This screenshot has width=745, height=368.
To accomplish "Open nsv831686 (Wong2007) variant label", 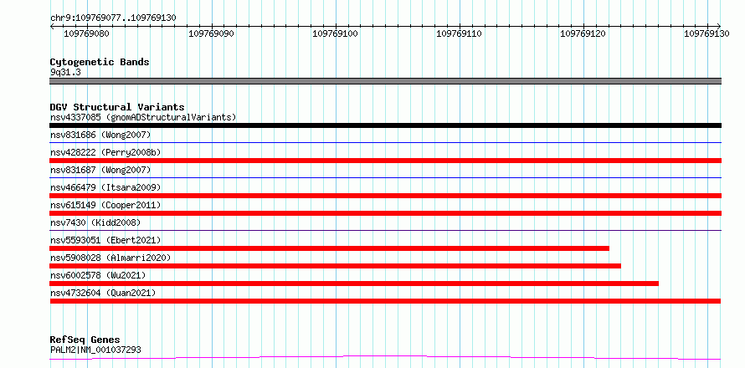I will tap(100, 135).
